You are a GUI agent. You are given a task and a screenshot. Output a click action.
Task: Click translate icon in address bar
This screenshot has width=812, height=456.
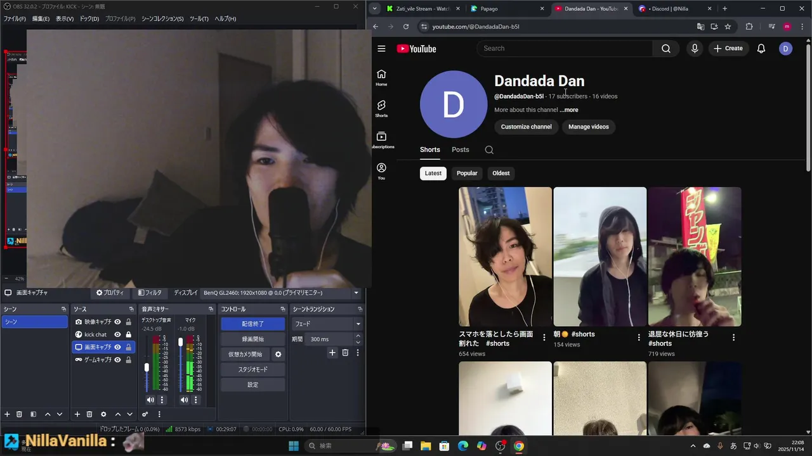pyautogui.click(x=700, y=27)
